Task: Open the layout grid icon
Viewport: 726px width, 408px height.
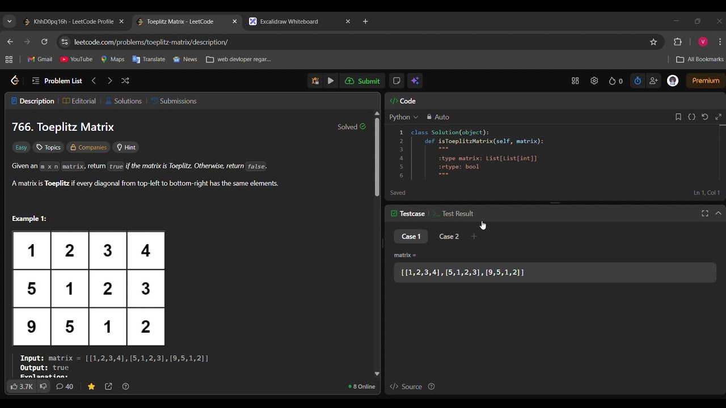Action: point(575,80)
